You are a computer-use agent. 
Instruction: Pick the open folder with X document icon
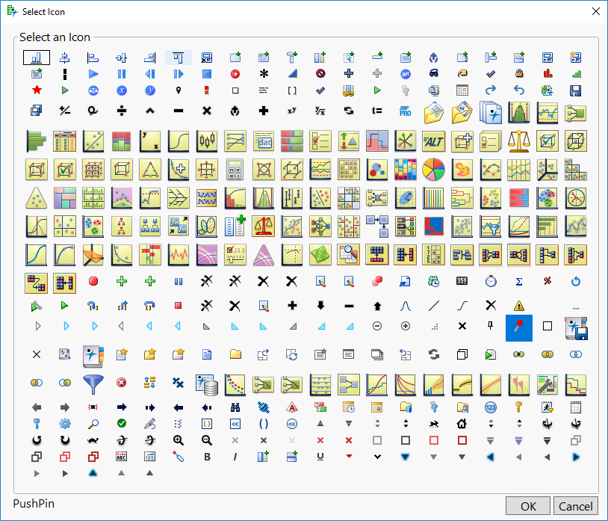click(x=462, y=113)
